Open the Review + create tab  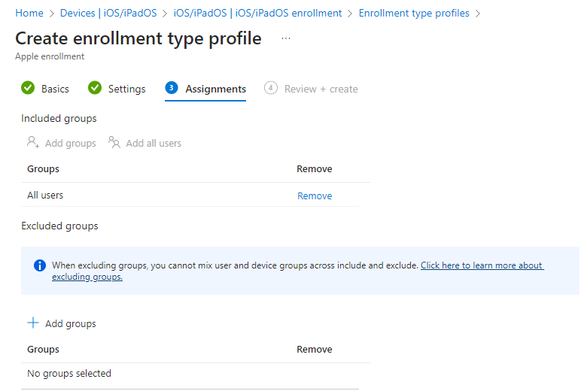tap(321, 89)
